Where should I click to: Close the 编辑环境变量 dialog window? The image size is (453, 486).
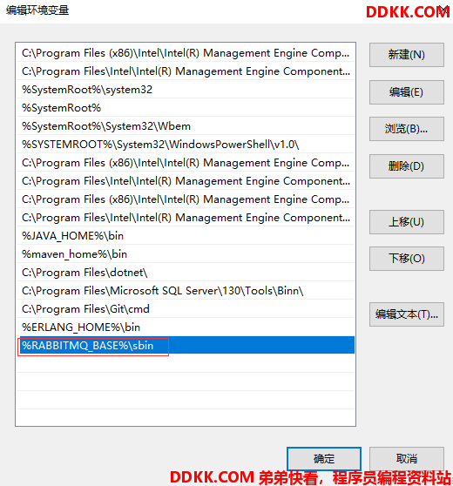[x=443, y=10]
